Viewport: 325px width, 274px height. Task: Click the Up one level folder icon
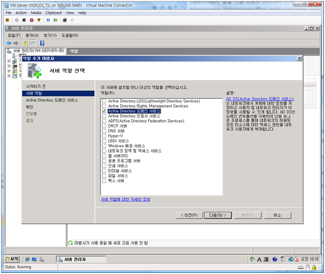(26, 43)
